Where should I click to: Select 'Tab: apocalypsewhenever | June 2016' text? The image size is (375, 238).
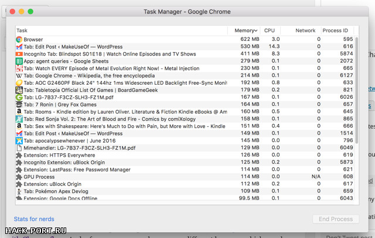[x=70, y=140]
